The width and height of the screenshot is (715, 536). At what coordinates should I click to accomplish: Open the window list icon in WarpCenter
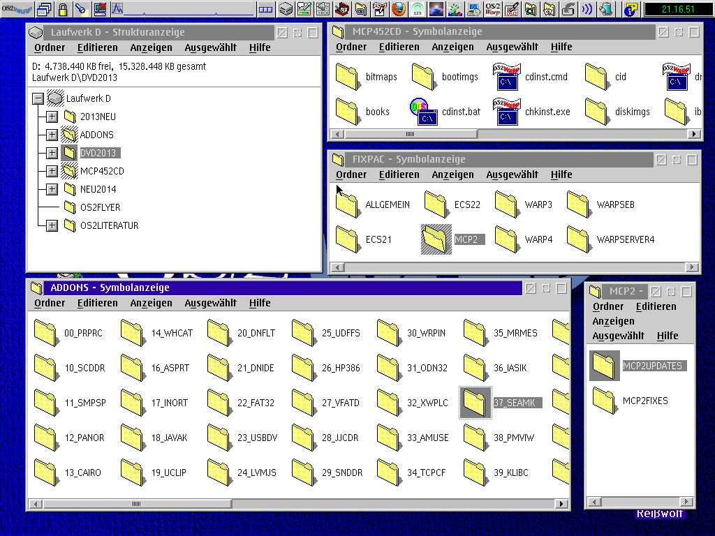[x=44, y=9]
